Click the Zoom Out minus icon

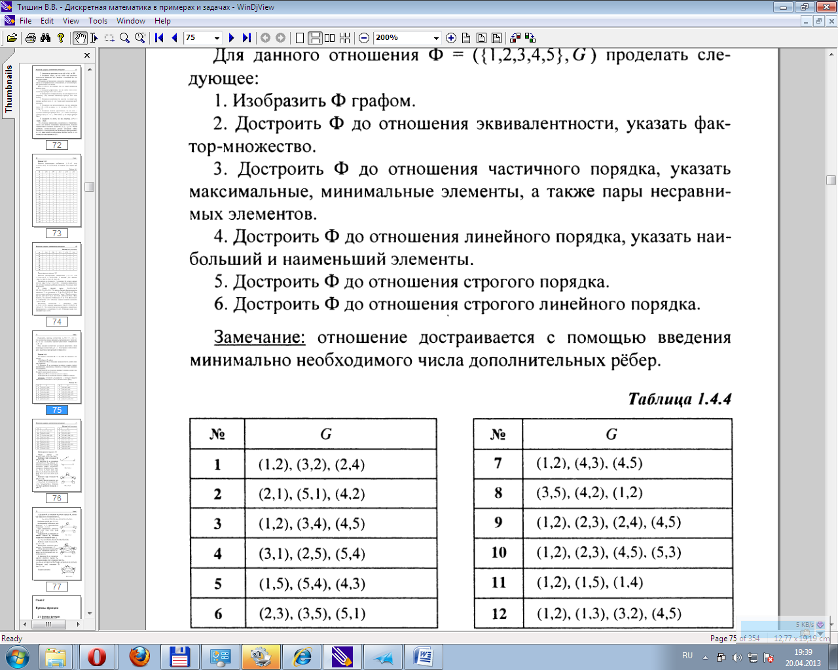(364, 38)
